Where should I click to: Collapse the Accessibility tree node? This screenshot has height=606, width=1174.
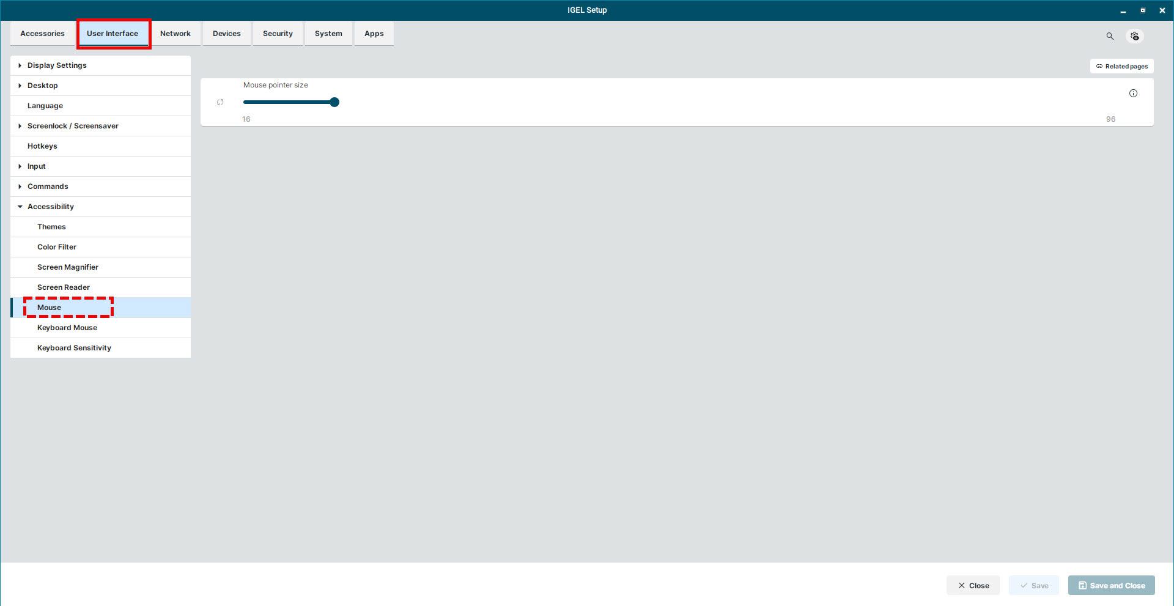point(20,207)
